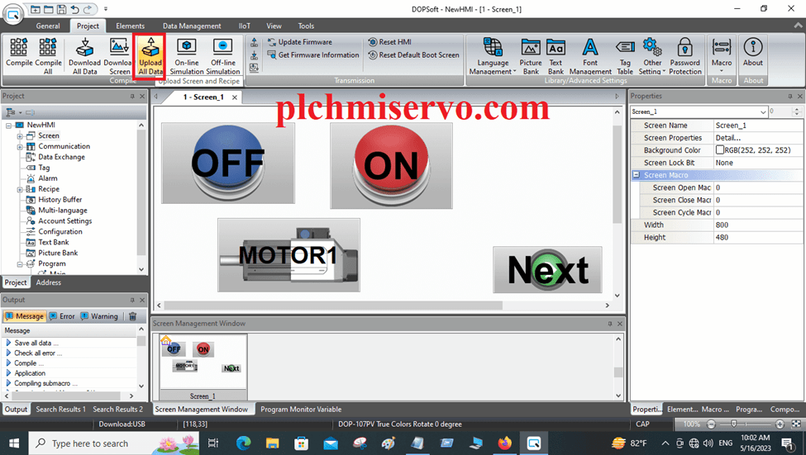
Task: Click the zoom-in plus button
Action: (780, 424)
